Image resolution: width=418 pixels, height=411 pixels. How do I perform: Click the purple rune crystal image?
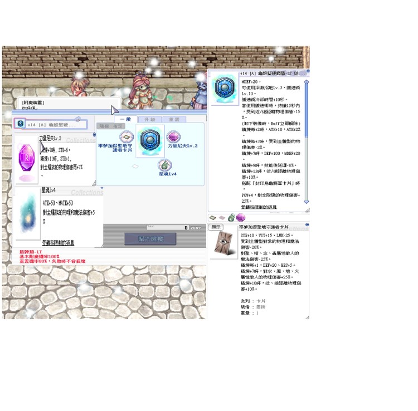(26, 162)
